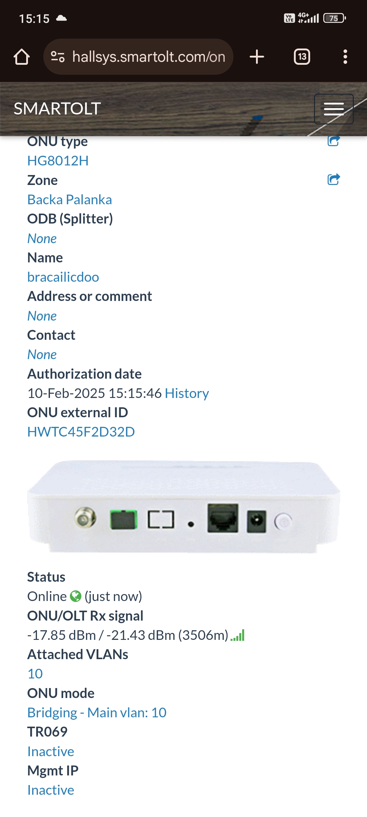This screenshot has height=817, width=367.
Task: Click the move icon beside ONU type
Action: tap(334, 141)
